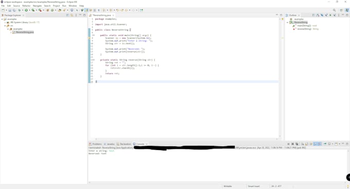
Task: Click the External Tools run icon
Action: pos(40,10)
